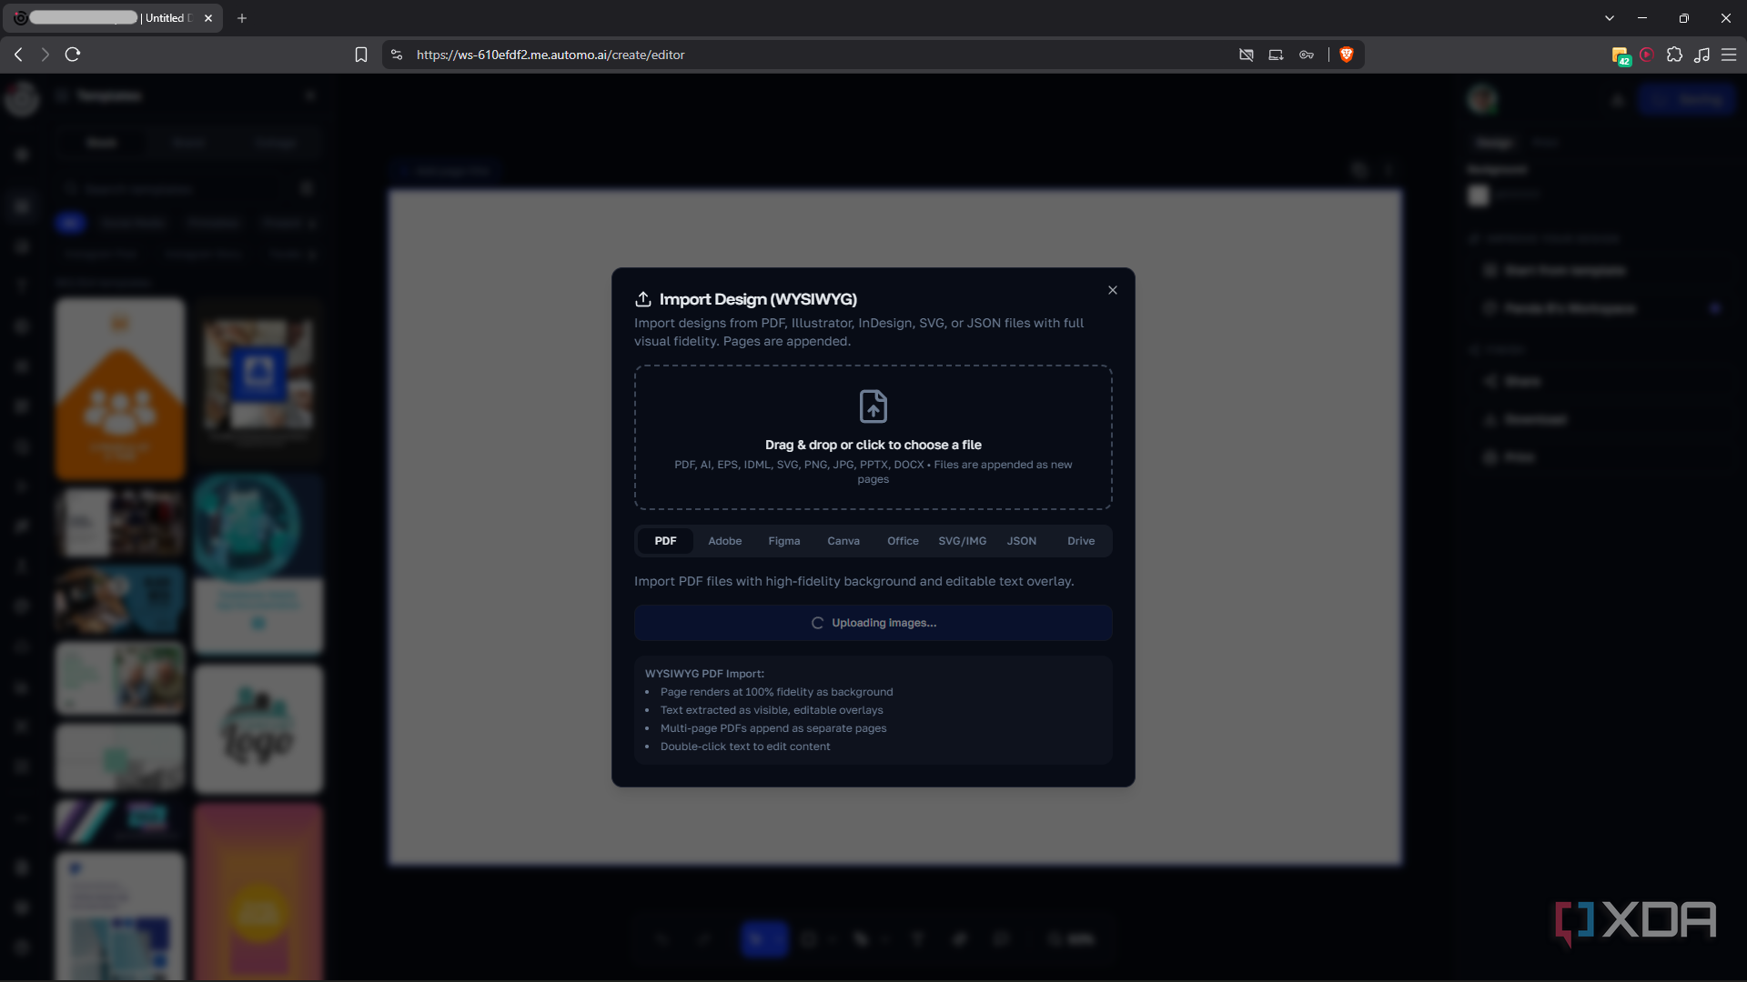Expand the tab search dropdown arrow

coord(1610,18)
